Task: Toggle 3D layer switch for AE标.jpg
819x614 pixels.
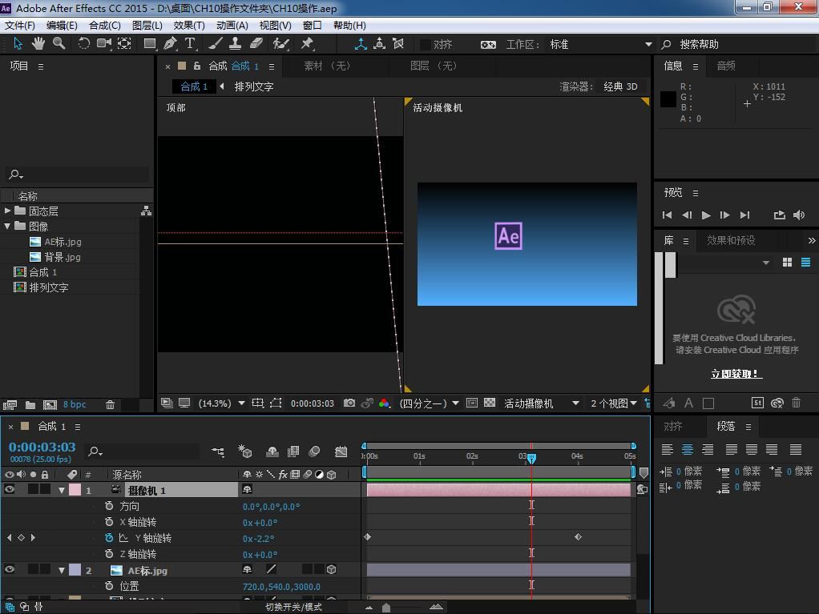Action: [331, 569]
